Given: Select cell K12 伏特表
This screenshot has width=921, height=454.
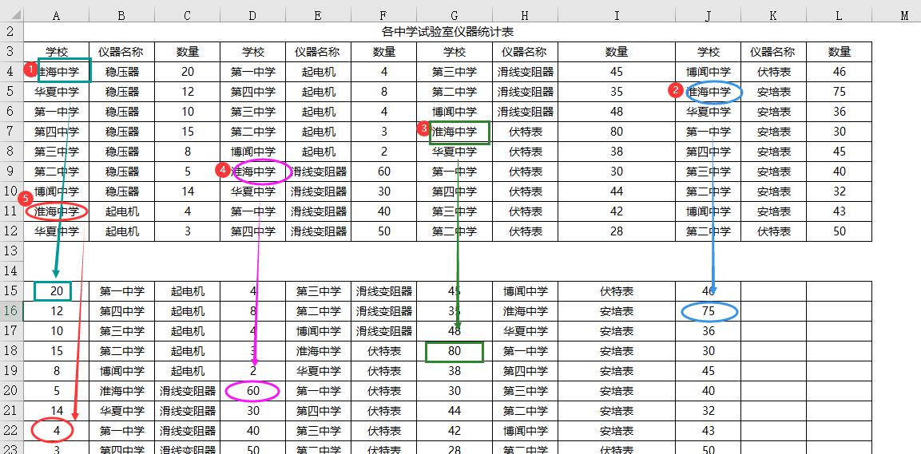Looking at the screenshot, I should [x=773, y=231].
